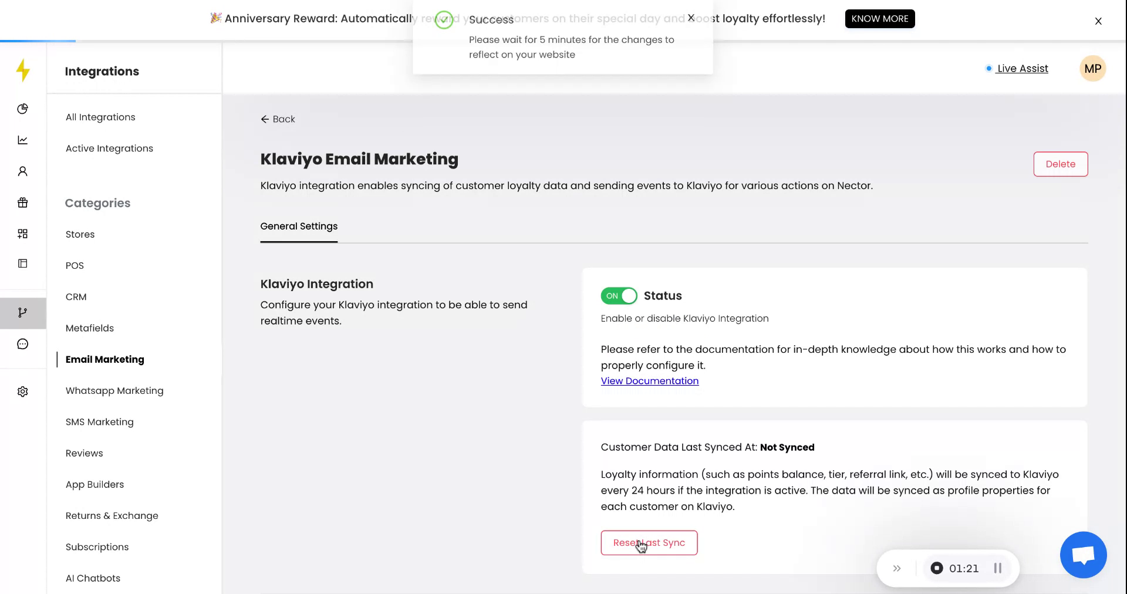The width and height of the screenshot is (1127, 594).
Task: Pause the screen recording
Action: pos(997,568)
